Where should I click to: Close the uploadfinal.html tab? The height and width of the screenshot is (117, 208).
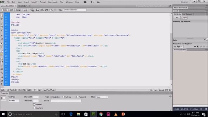16,6
